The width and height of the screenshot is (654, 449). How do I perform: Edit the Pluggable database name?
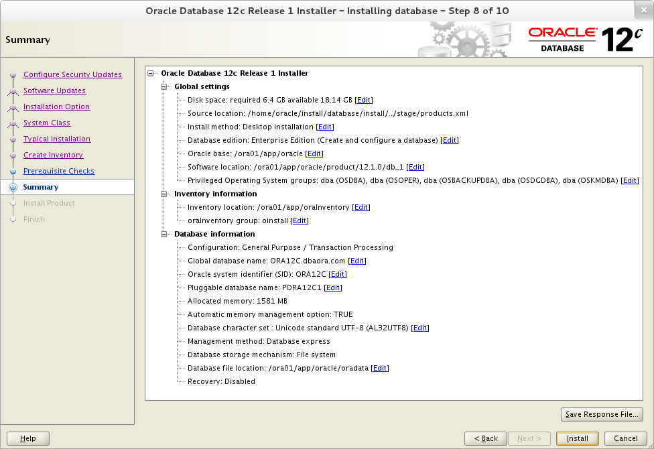[x=333, y=287]
